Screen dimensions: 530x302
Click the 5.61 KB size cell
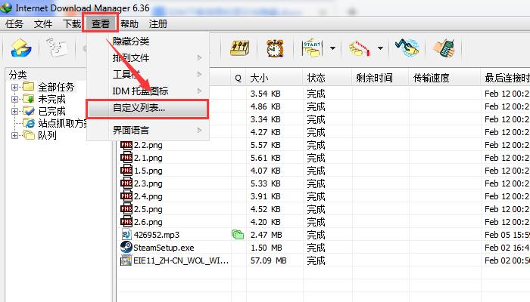pyautogui.click(x=265, y=158)
